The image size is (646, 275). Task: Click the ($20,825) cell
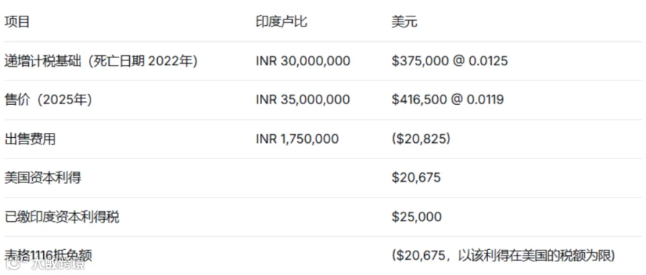pos(421,139)
